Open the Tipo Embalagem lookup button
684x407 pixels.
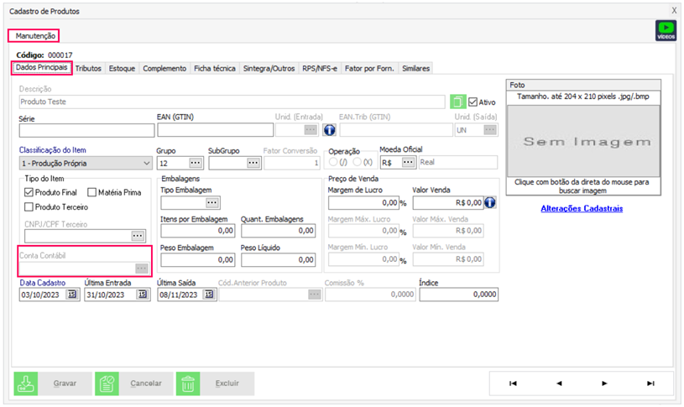coord(212,202)
